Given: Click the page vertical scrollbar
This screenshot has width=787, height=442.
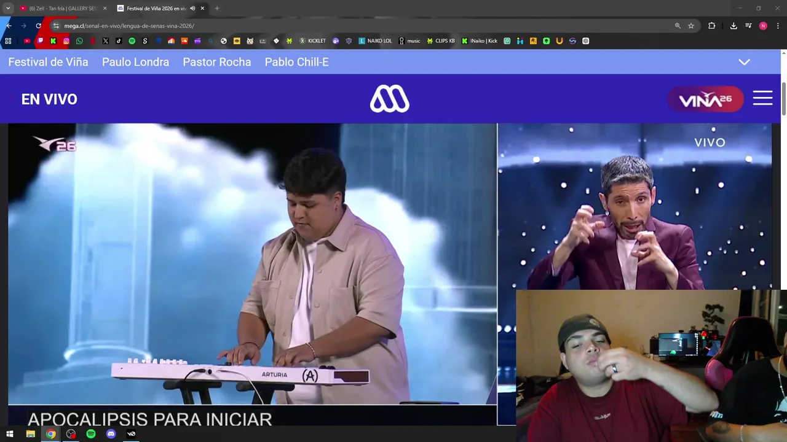Looking at the screenshot, I should (x=783, y=98).
